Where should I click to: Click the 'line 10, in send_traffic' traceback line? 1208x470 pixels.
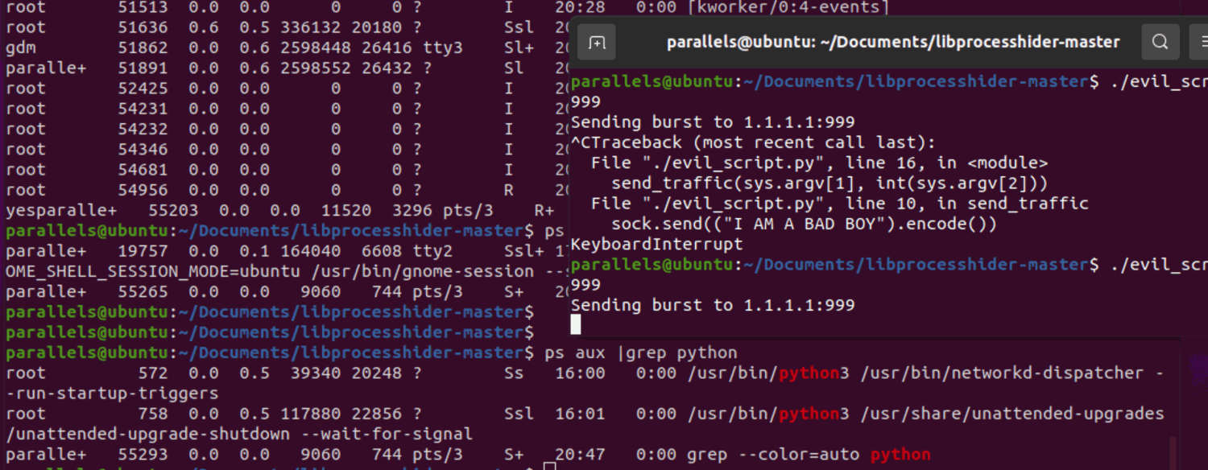point(839,203)
